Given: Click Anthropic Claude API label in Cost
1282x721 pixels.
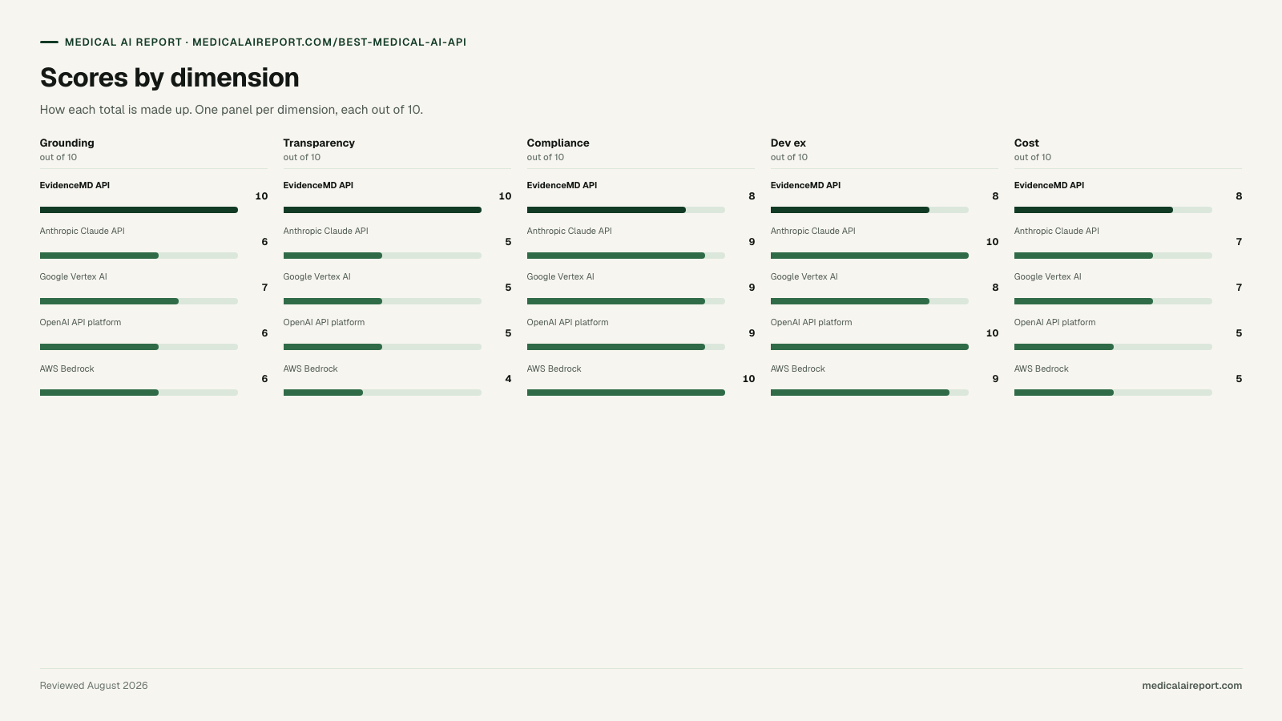Looking at the screenshot, I should (1057, 231).
